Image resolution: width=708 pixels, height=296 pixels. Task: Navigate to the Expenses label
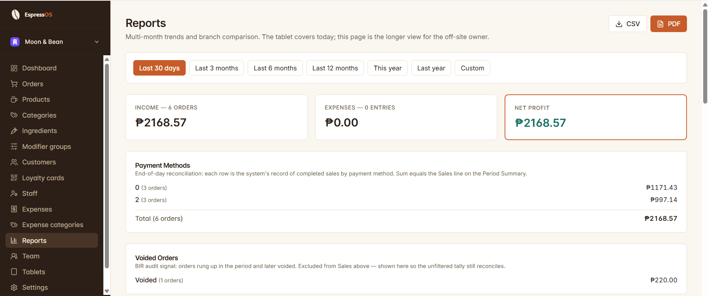[x=37, y=209]
